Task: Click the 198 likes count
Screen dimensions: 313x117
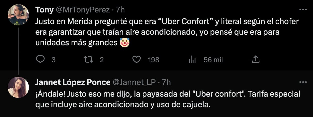Action: point(153,60)
